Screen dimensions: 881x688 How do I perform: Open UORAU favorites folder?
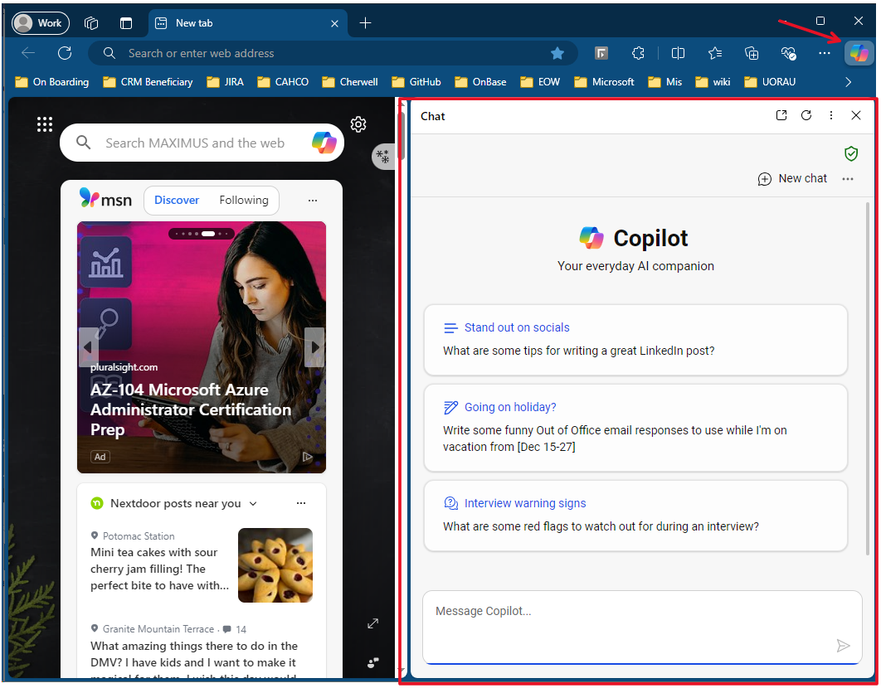click(770, 82)
